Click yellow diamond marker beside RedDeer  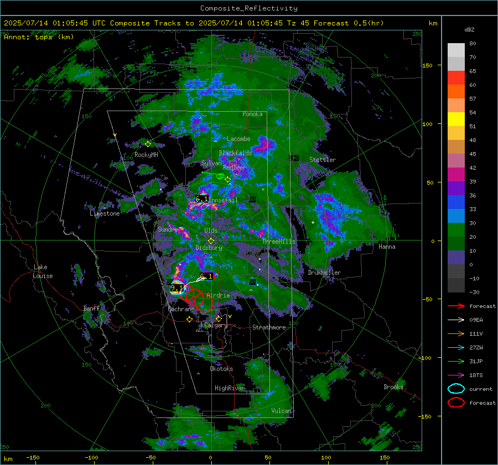227,180
